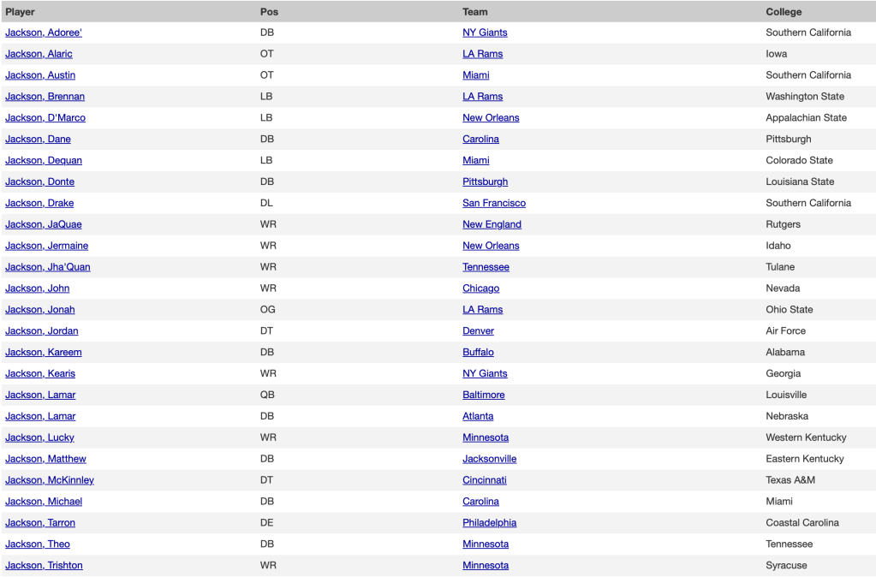Viewport: 876px width, 577px height.
Task: Click the Player column header
Action: (21, 12)
